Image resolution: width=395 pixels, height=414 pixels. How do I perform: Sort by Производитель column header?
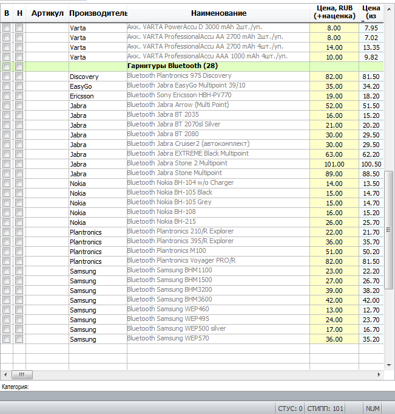click(x=98, y=13)
